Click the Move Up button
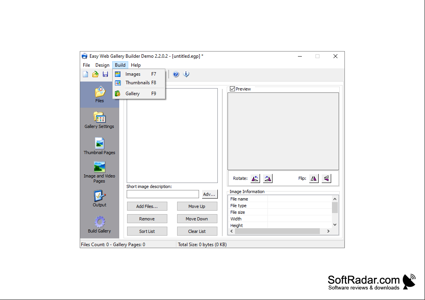This screenshot has width=425, height=300. click(197, 206)
